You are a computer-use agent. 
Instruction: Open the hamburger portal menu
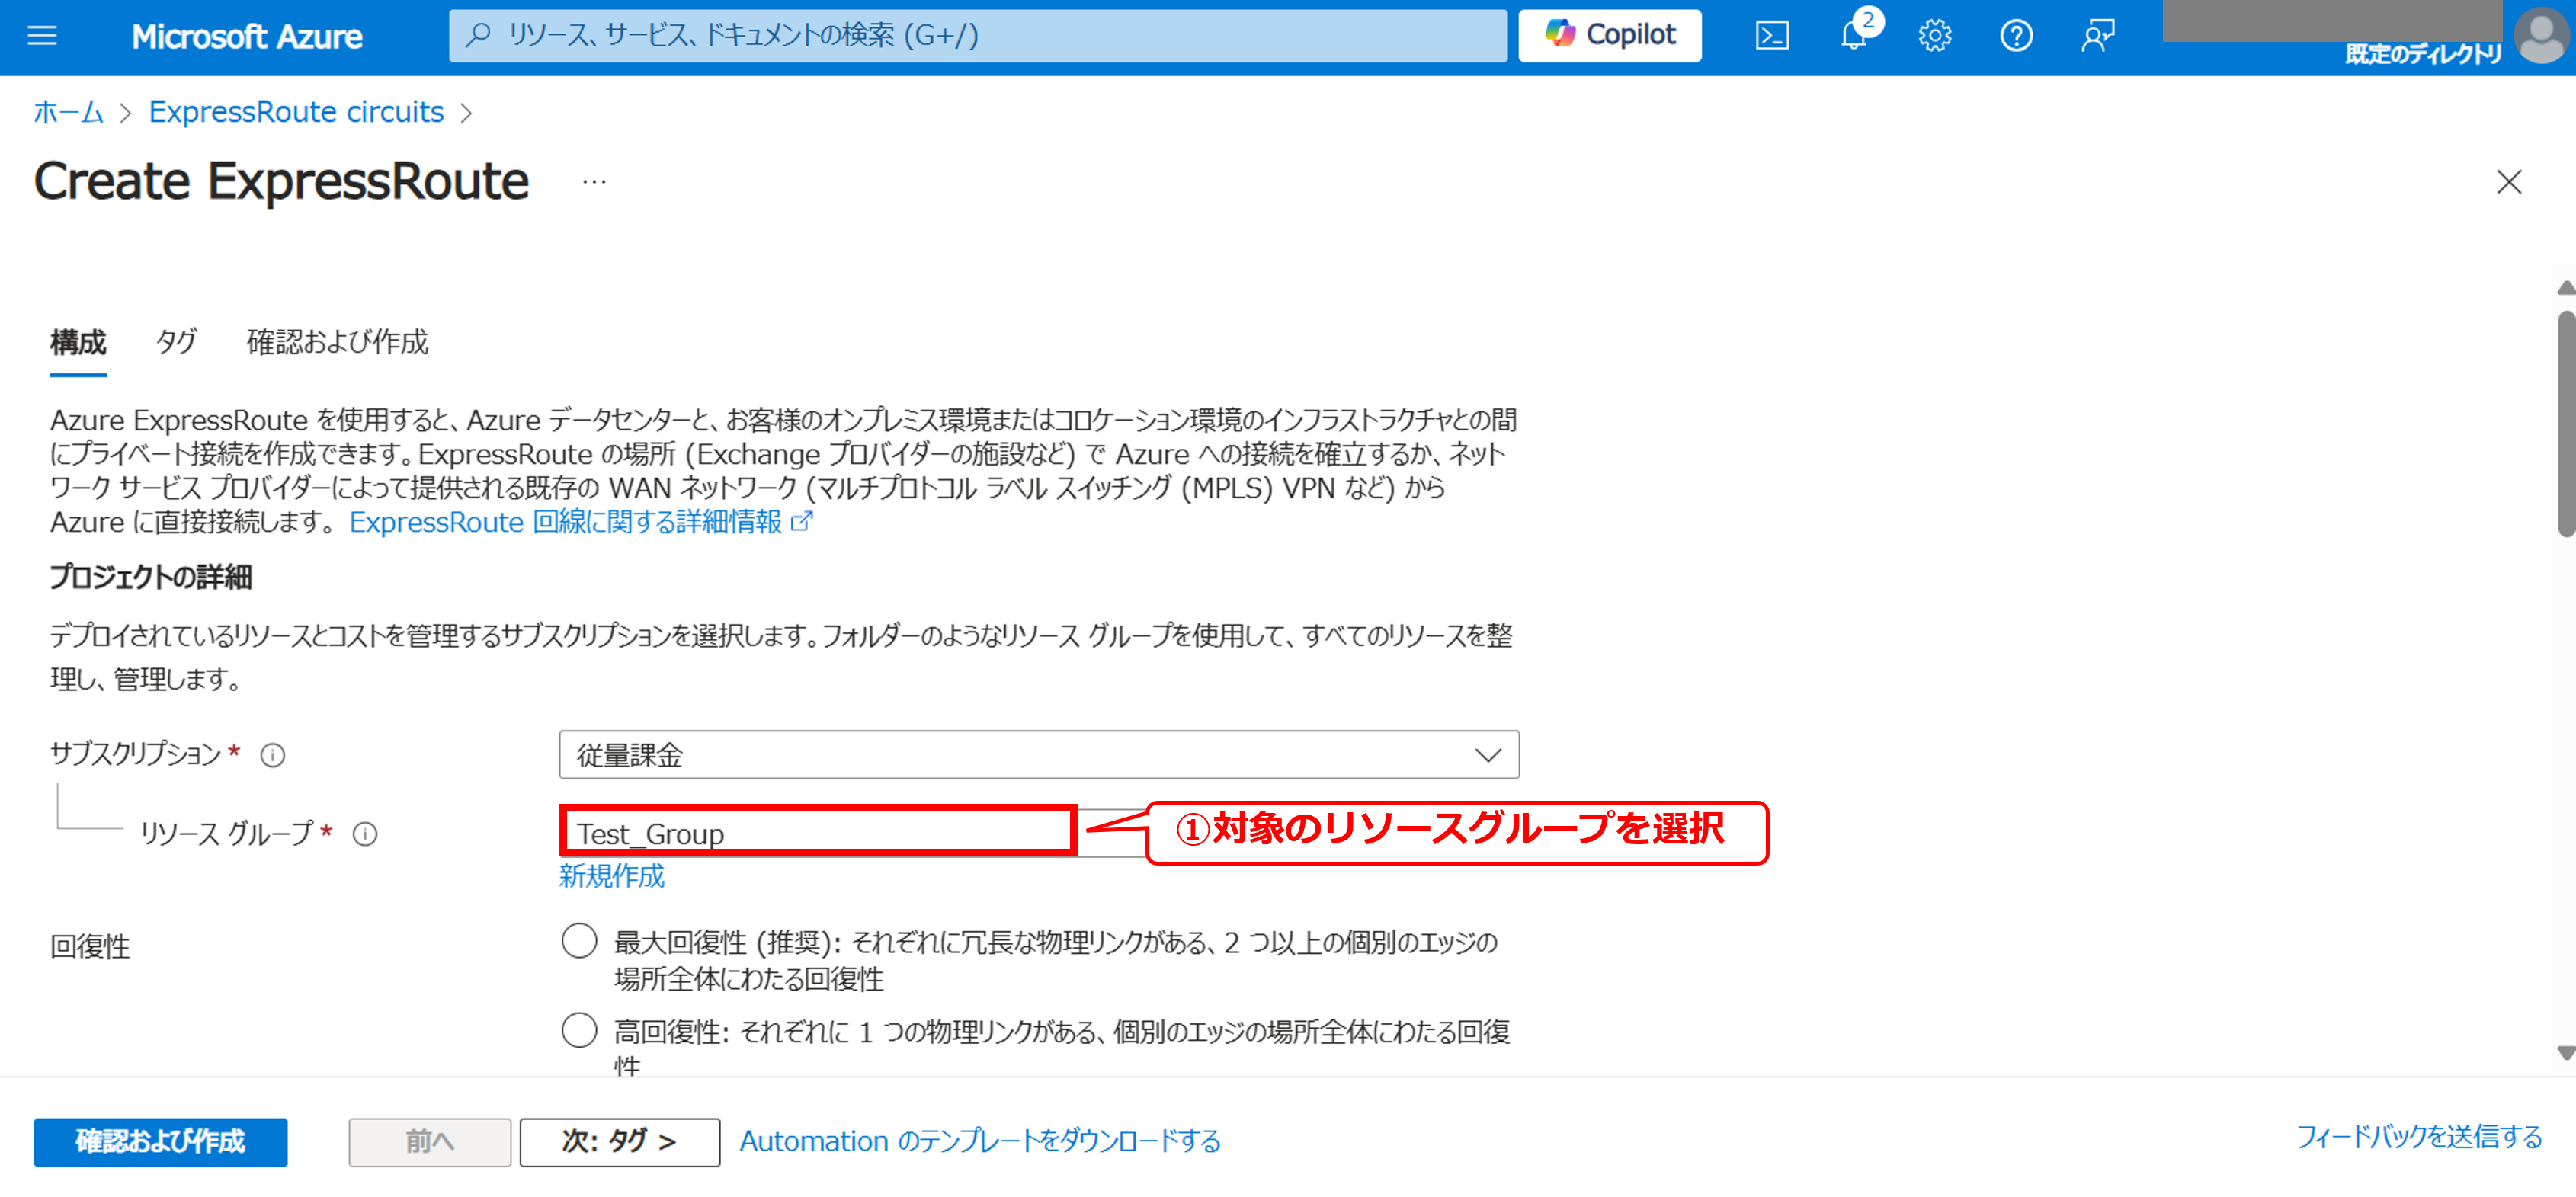[42, 36]
